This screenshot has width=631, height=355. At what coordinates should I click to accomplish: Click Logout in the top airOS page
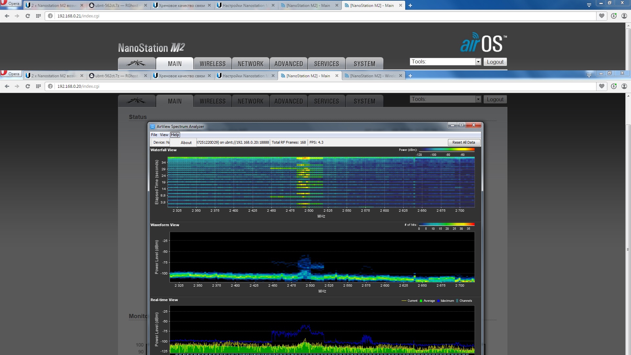495,62
